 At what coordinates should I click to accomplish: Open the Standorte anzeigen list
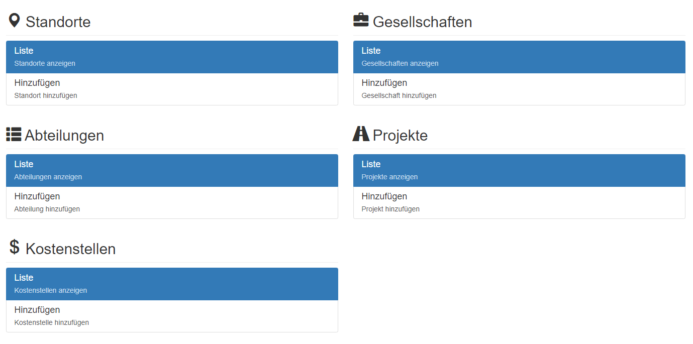(x=172, y=57)
